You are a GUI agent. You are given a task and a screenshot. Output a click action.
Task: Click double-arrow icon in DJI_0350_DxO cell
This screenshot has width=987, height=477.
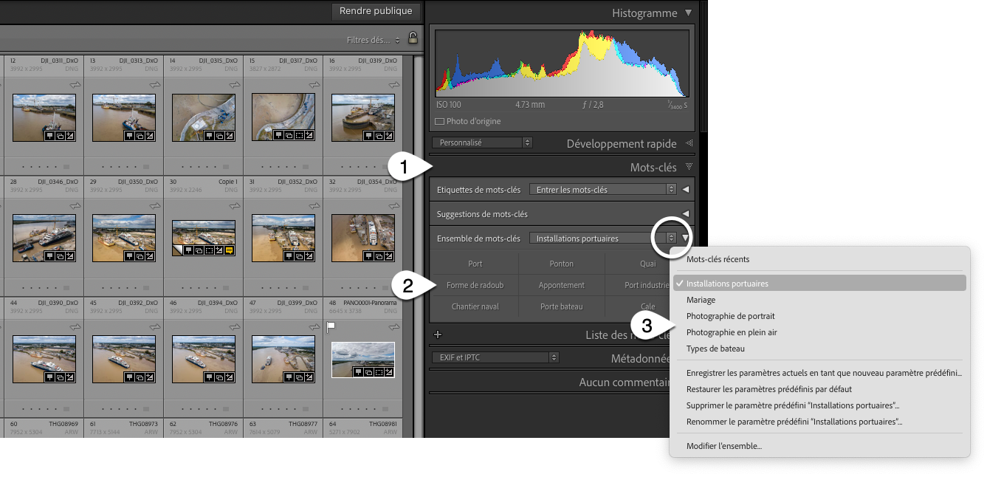point(156,207)
